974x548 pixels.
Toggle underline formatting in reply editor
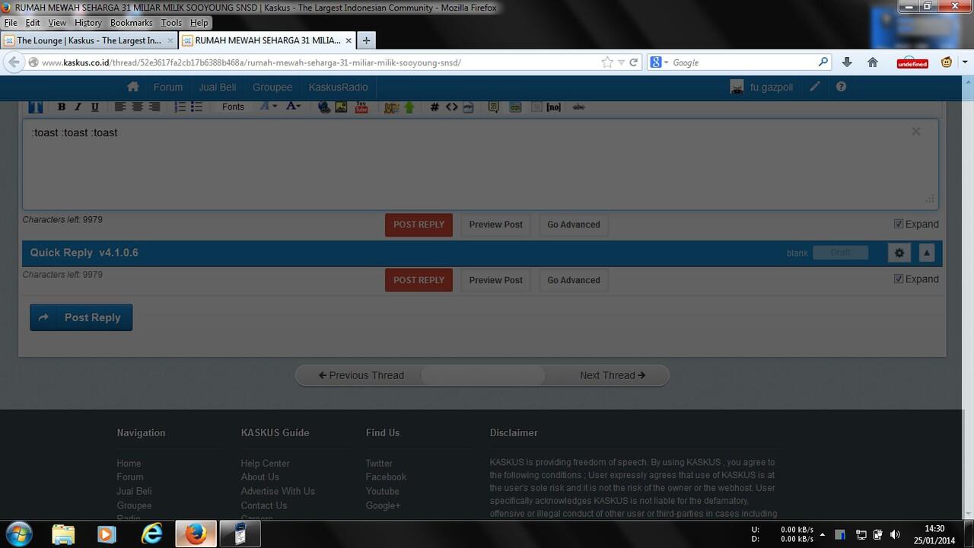(95, 107)
